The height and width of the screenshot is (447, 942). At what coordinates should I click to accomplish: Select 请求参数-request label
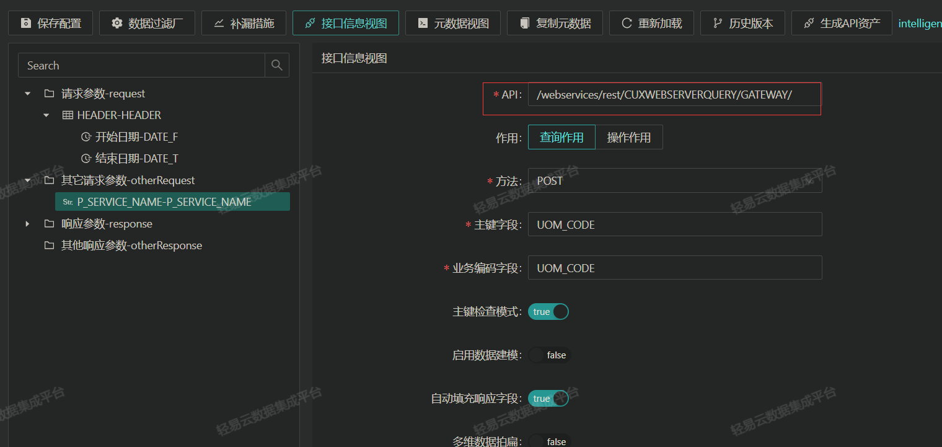tap(103, 94)
